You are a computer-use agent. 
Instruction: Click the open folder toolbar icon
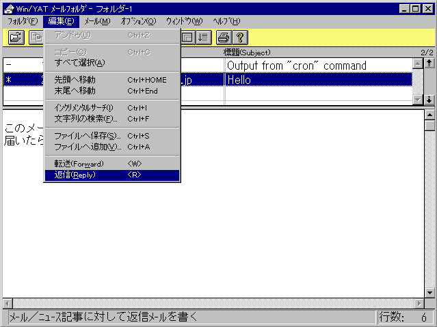coord(16,38)
